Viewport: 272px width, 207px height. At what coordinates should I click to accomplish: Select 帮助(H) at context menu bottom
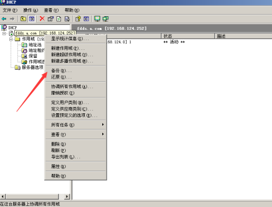[76, 176]
